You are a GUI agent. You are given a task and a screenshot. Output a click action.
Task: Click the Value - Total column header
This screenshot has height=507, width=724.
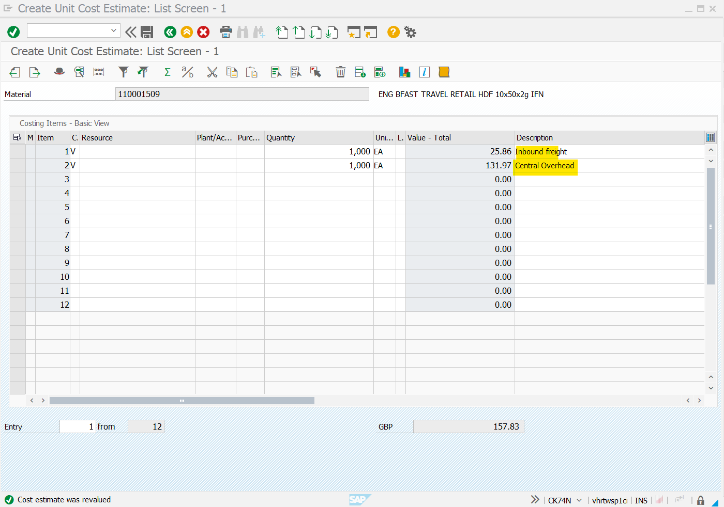click(429, 138)
